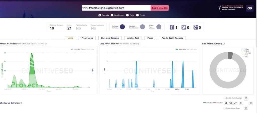Click the dark gray donut chart segment
257x113 pixels.
click(231, 55)
